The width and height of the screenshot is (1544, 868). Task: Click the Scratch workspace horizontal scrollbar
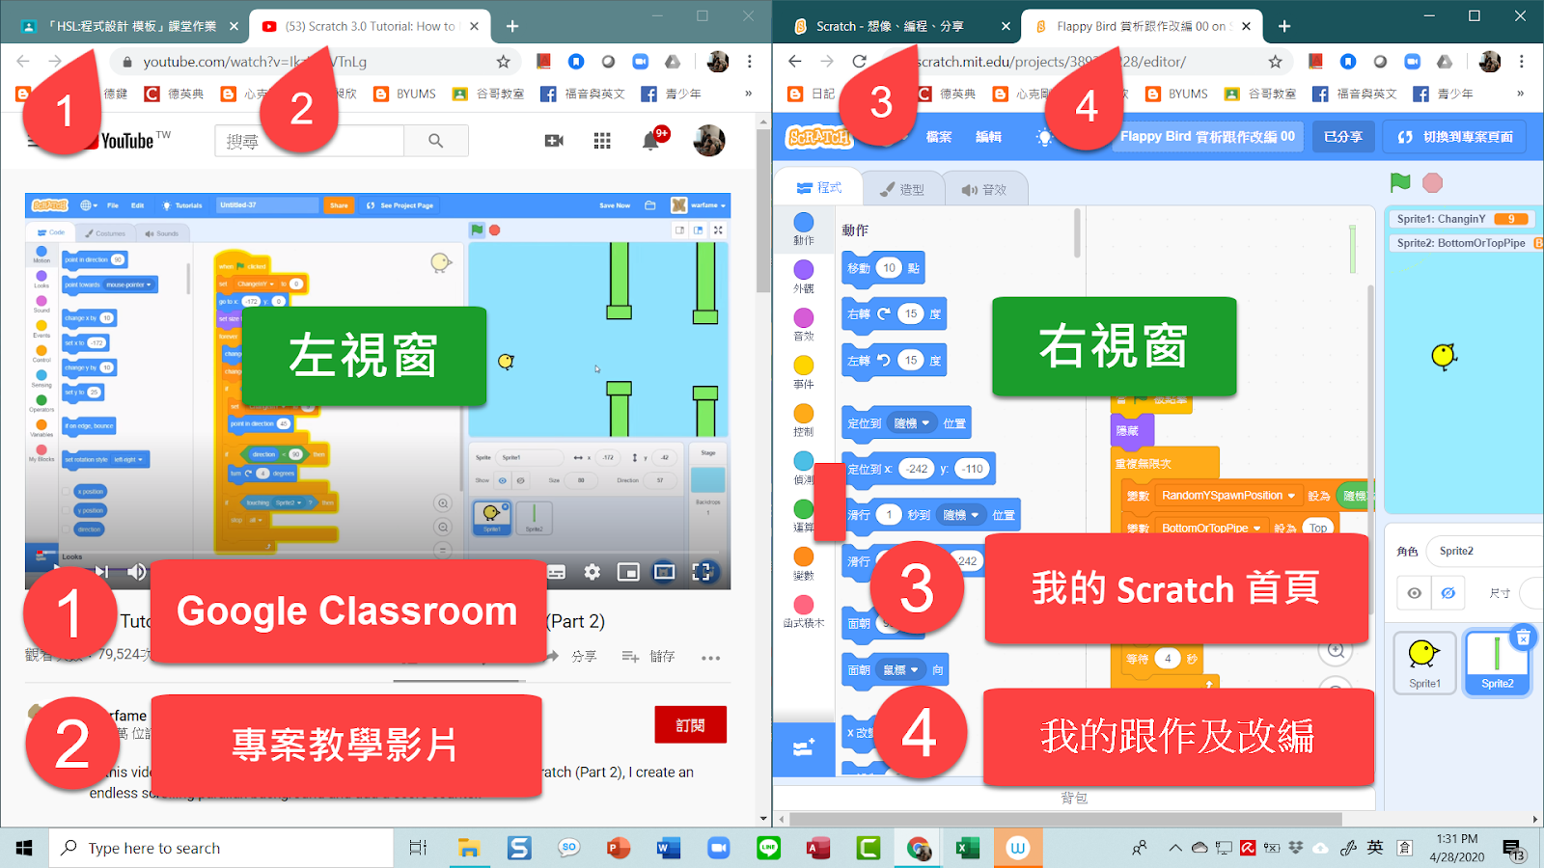[x=1066, y=820]
